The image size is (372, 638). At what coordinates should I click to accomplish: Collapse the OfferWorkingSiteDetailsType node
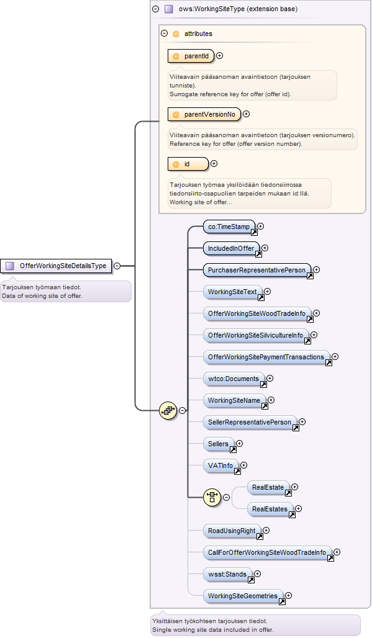click(x=117, y=266)
